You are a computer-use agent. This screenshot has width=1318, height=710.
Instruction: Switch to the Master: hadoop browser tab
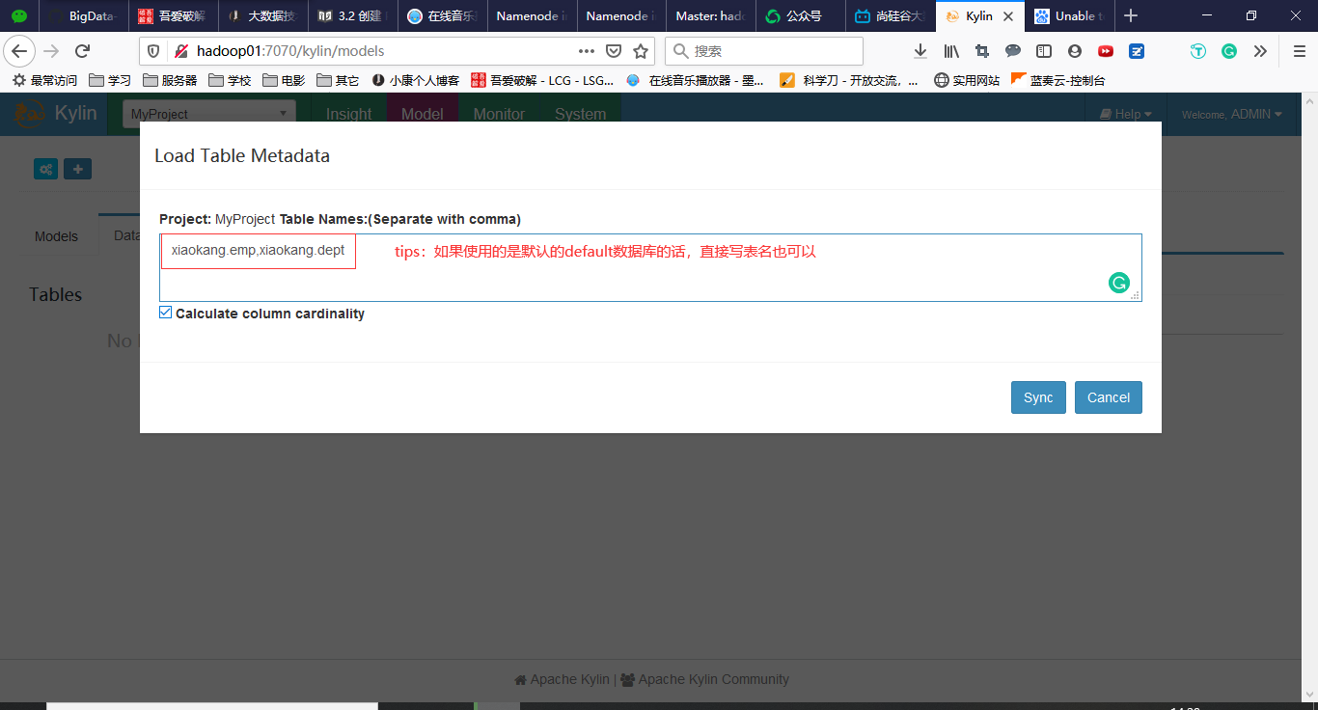point(711,16)
